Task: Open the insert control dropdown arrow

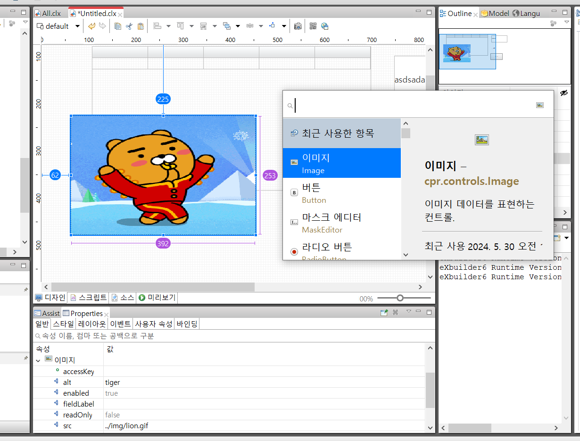Action: click(x=284, y=26)
